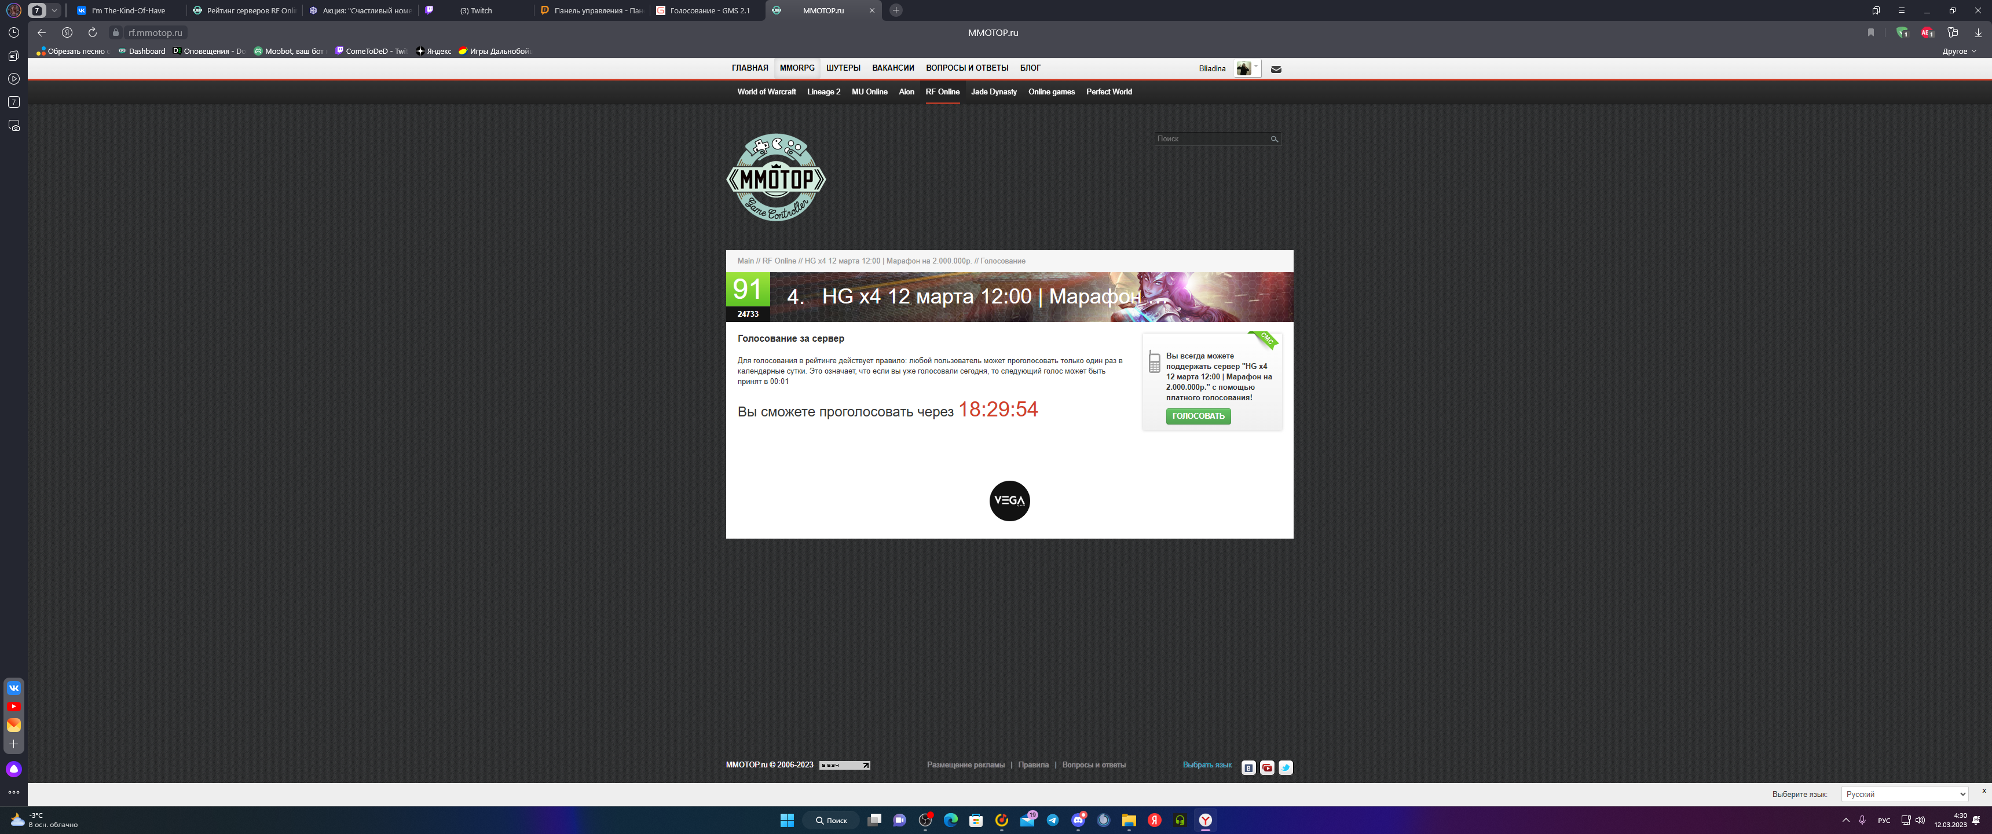Click the rf.mmotop.ru address bar
The height and width of the screenshot is (834, 1992).
(x=155, y=32)
